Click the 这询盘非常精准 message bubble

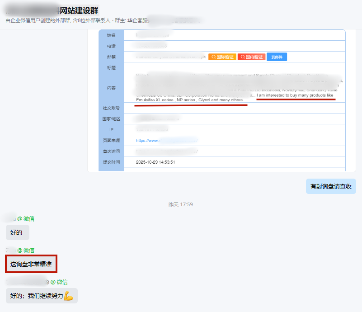(31, 264)
